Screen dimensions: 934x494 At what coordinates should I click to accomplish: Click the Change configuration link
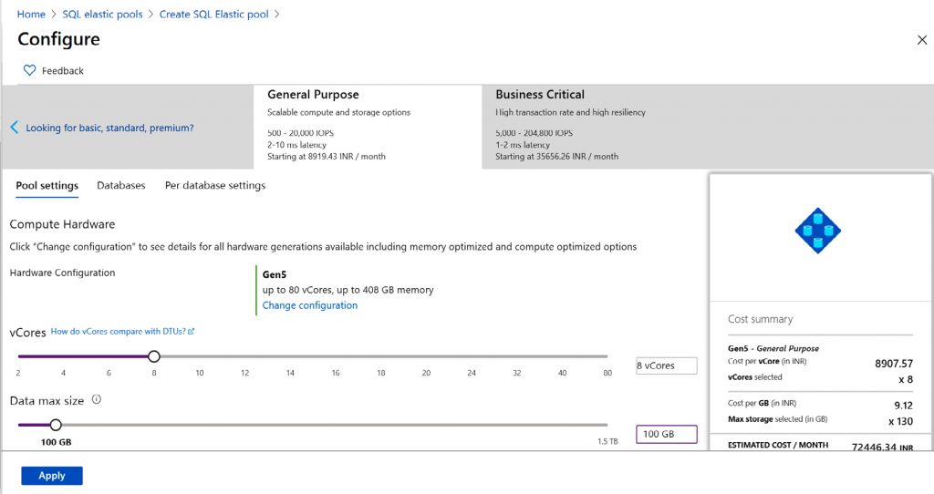[310, 305]
